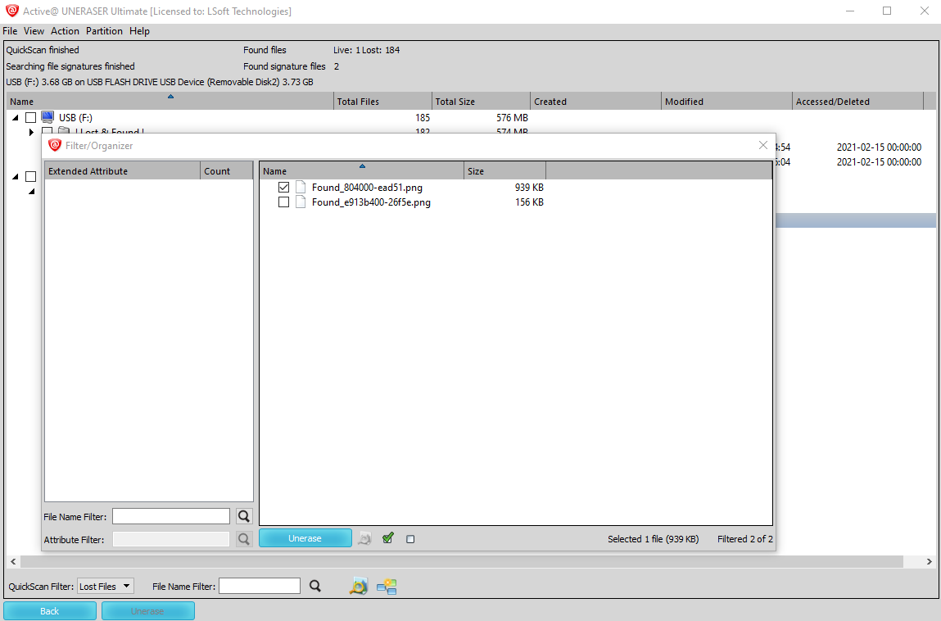Screen dimensions: 941x621
Task: Click the green check-all icon in the dialog
Action: 388,538
